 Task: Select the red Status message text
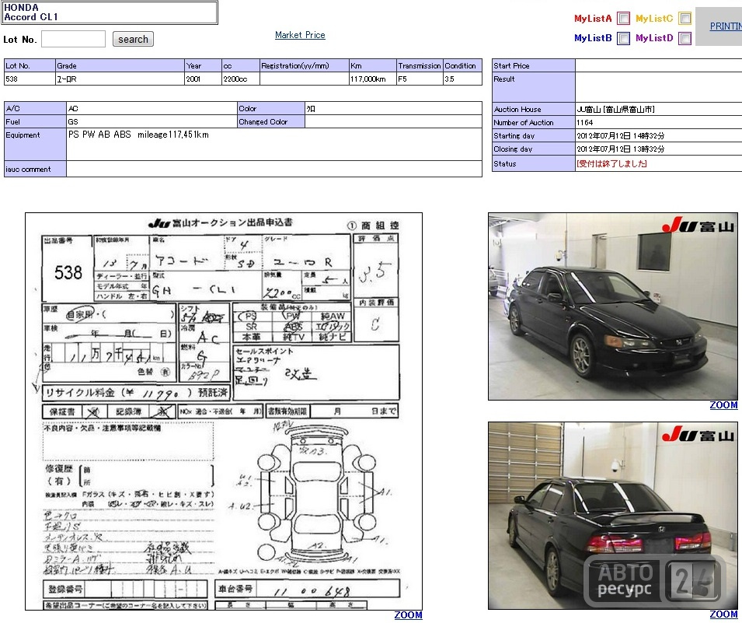tap(611, 163)
